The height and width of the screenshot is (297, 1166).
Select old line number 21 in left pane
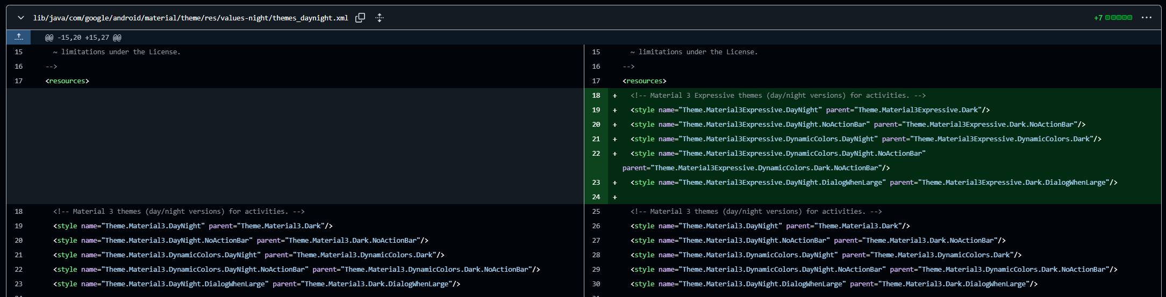[19, 255]
